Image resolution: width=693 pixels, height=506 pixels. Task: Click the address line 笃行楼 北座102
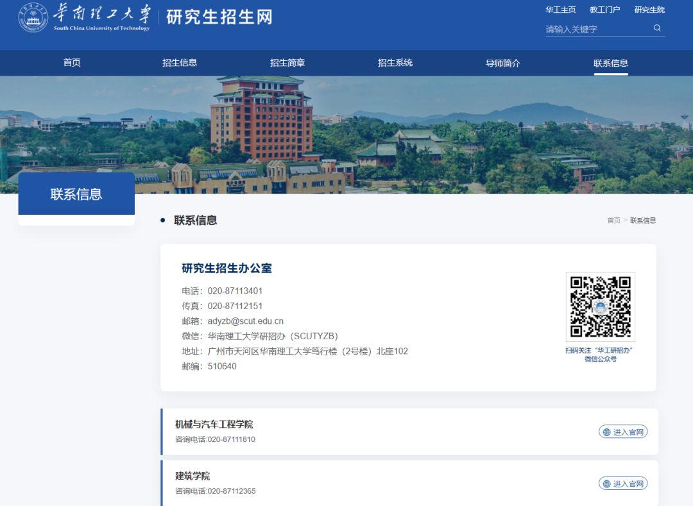tap(295, 351)
